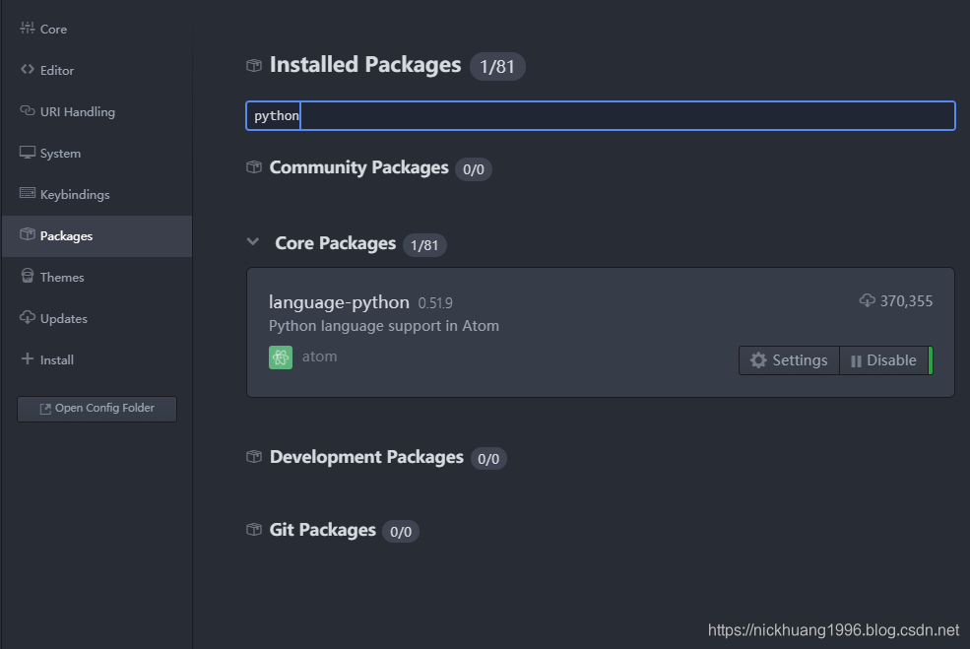The image size is (970, 649).
Task: Open the Themes settings tab
Action: [x=62, y=278]
